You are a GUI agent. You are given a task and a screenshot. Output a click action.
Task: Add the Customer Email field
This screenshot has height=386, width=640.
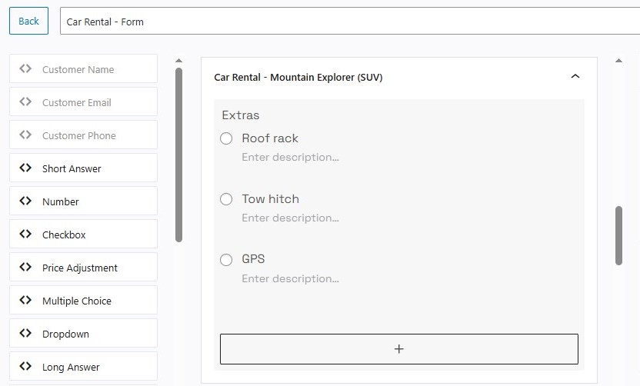[83, 101]
